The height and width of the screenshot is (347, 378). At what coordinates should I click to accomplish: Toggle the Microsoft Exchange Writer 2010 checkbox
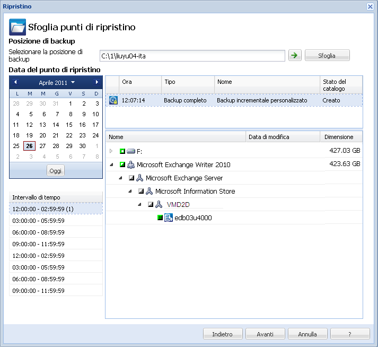click(121, 165)
